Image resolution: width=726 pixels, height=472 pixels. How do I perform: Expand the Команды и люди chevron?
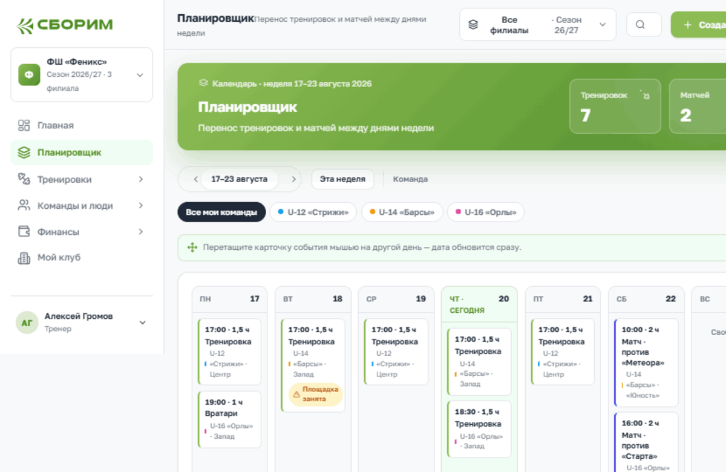(140, 206)
